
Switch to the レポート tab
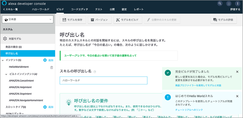139,9
